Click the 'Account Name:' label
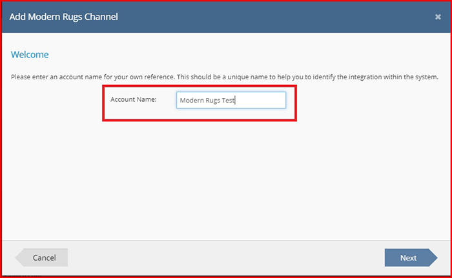 pyautogui.click(x=134, y=99)
